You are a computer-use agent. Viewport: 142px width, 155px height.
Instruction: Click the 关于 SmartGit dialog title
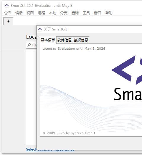(55, 29)
